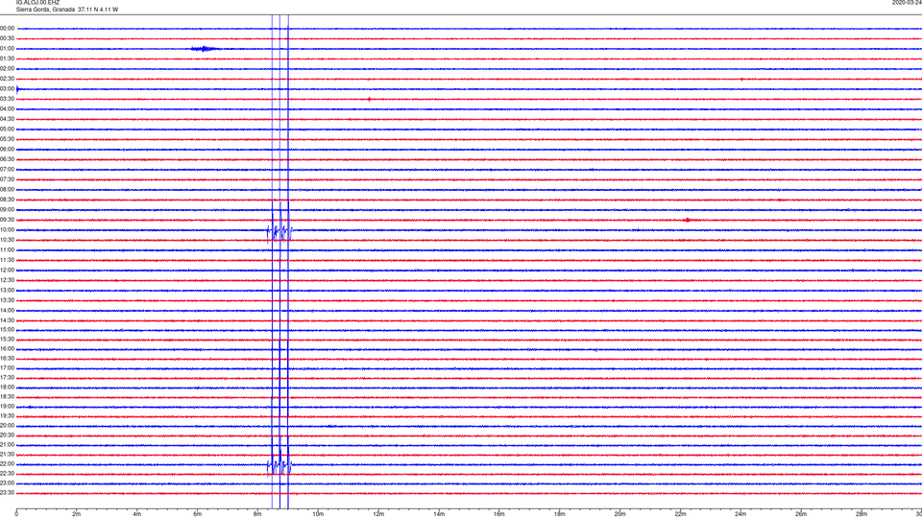Image resolution: width=922 pixels, height=518 pixels.
Task: Click the 10:30 trace time label
Action: (7, 240)
